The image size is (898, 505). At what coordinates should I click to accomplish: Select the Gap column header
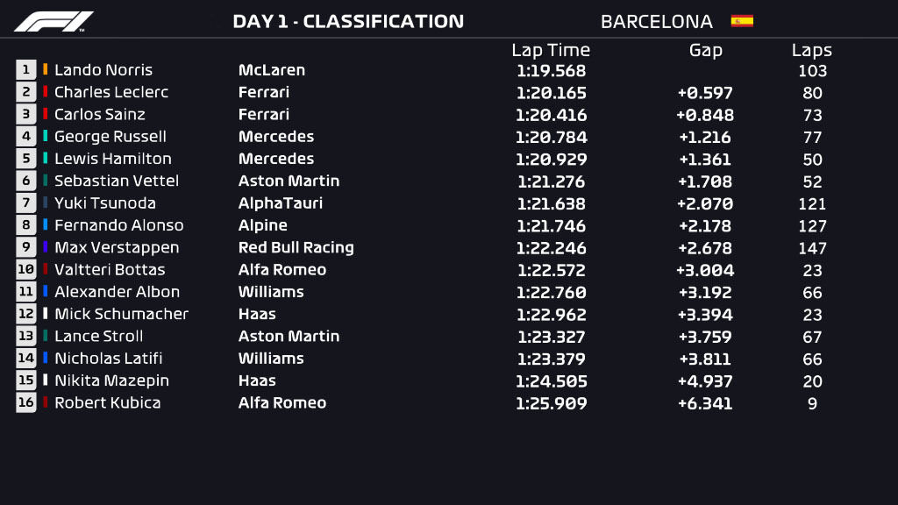pyautogui.click(x=706, y=50)
